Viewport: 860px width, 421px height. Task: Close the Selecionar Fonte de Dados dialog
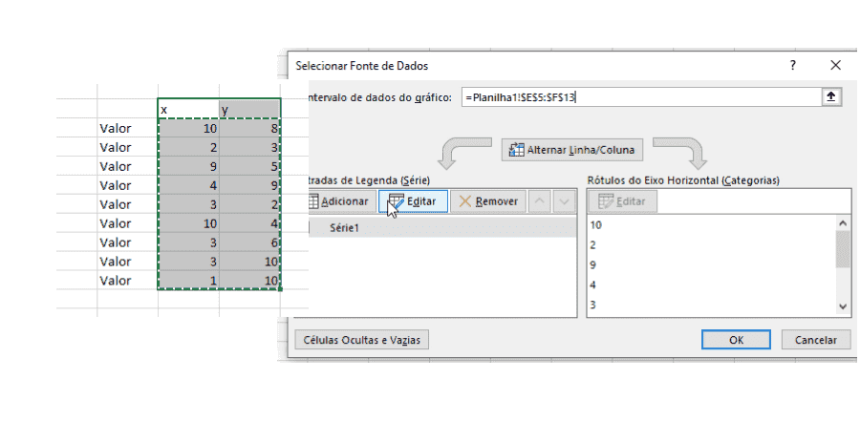click(x=835, y=65)
